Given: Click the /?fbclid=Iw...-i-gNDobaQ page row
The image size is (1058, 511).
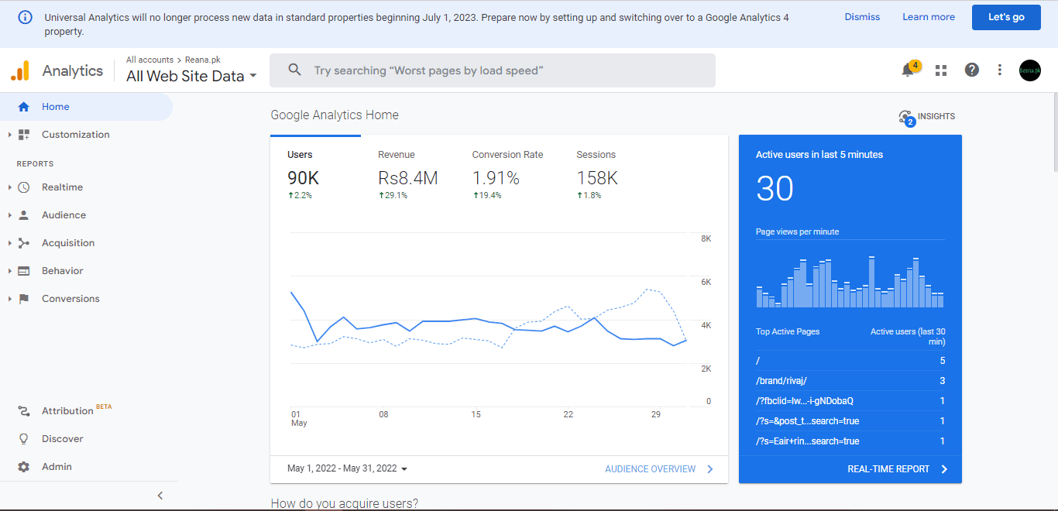Looking at the screenshot, I should (x=850, y=401).
